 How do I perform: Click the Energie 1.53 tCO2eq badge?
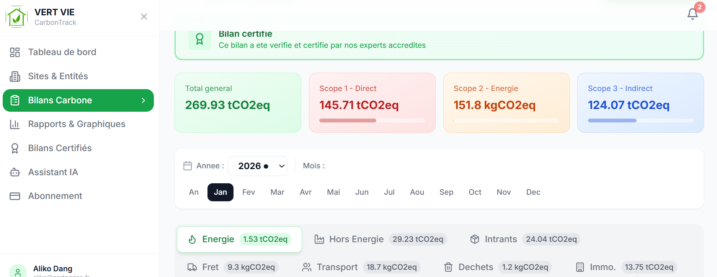[265, 240]
